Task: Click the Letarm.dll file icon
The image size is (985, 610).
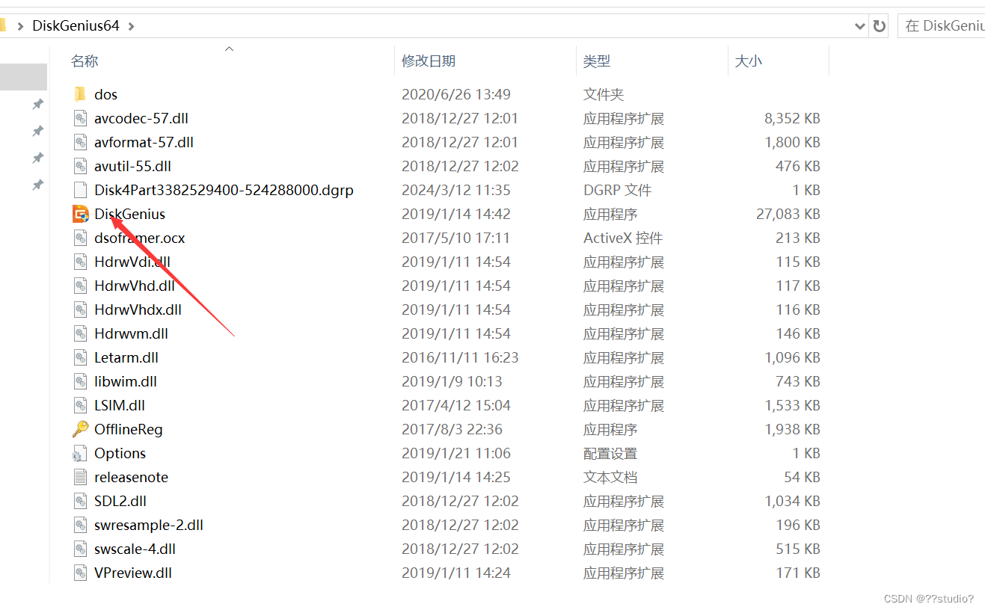Action: (x=80, y=357)
